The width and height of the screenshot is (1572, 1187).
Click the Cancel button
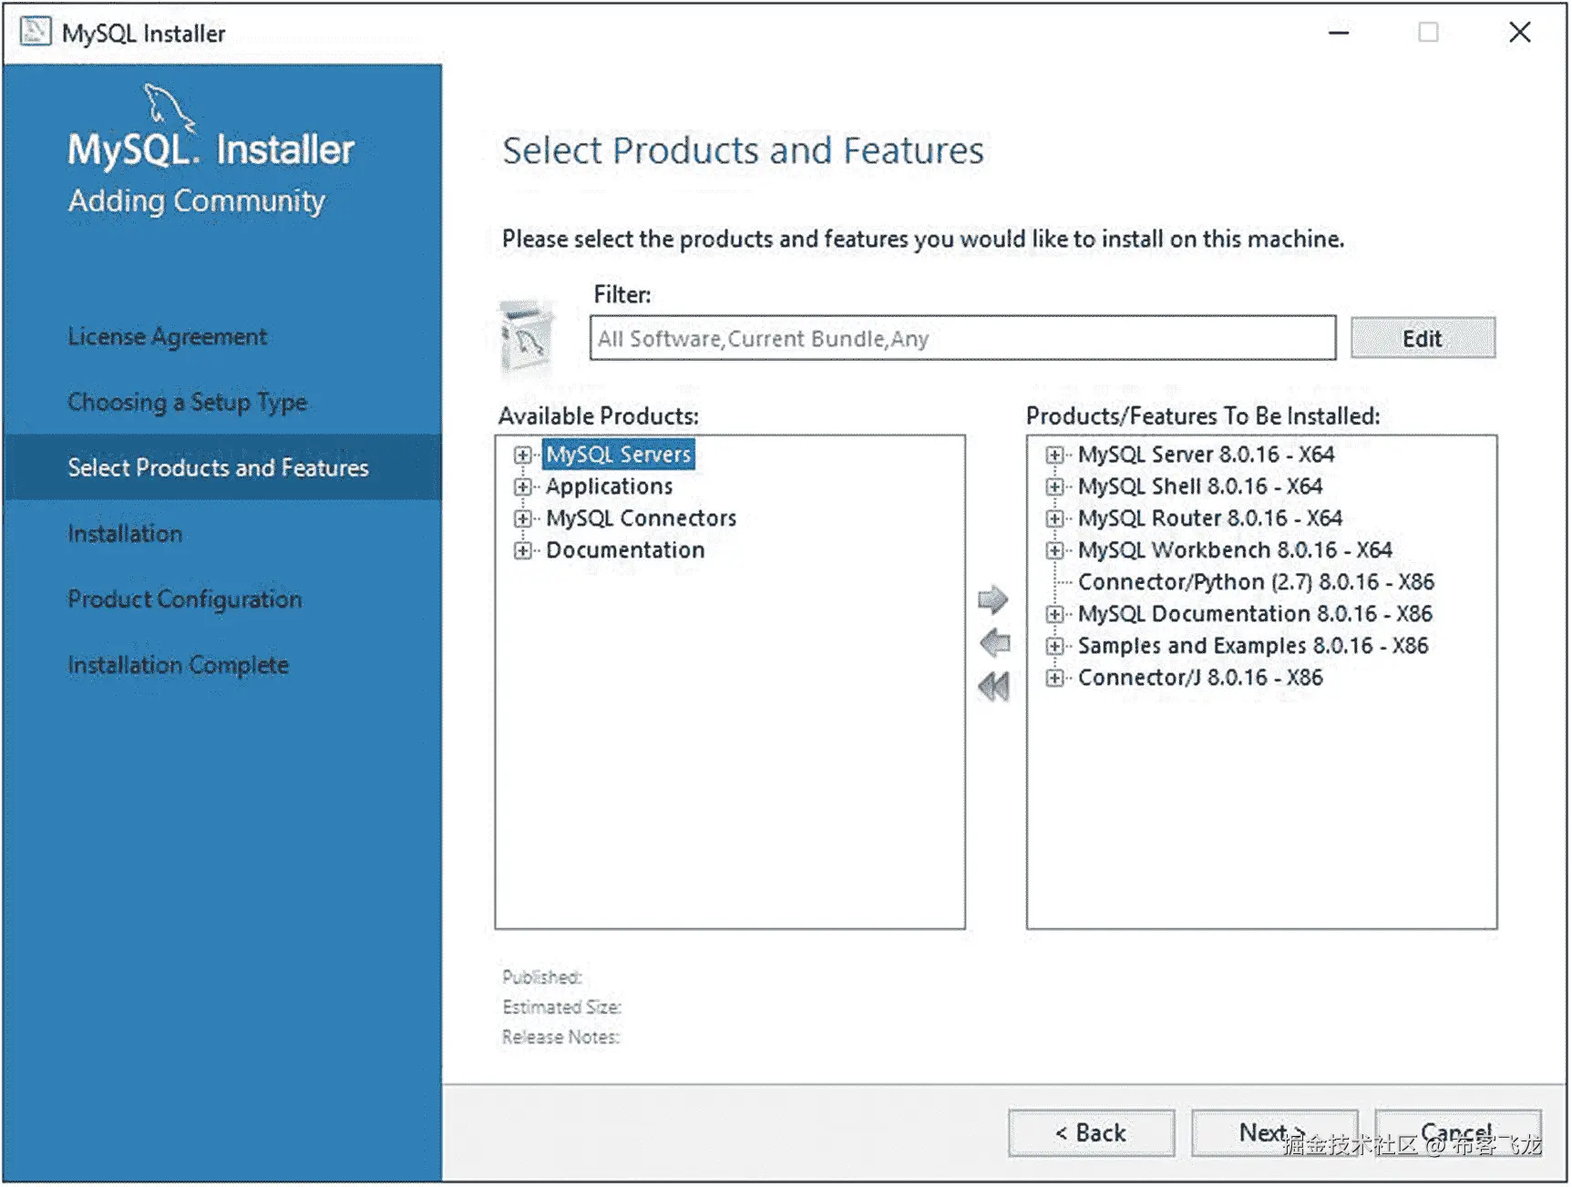pyautogui.click(x=1458, y=1133)
